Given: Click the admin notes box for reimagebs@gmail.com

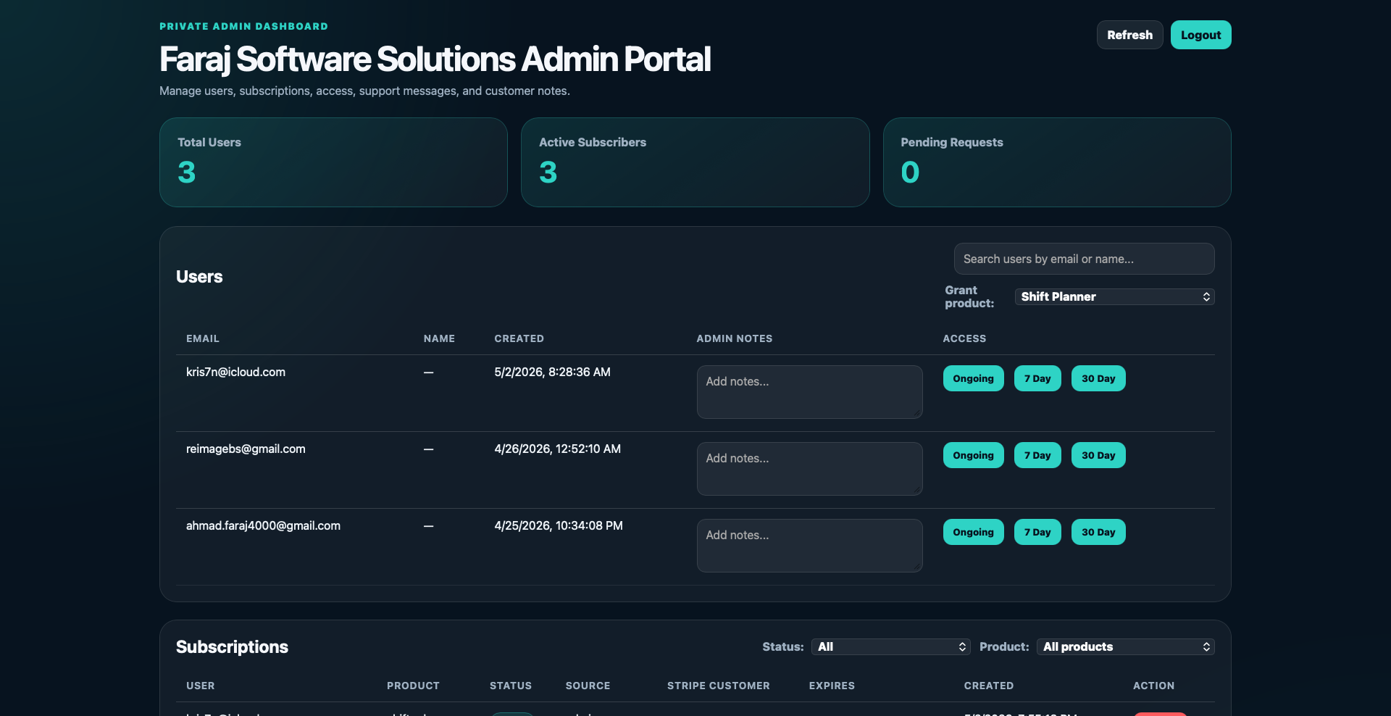Looking at the screenshot, I should [809, 469].
